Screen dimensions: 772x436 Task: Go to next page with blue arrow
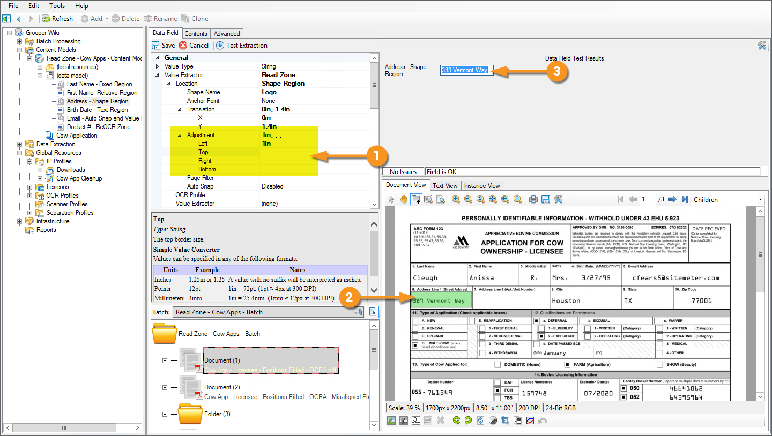pos(672,199)
